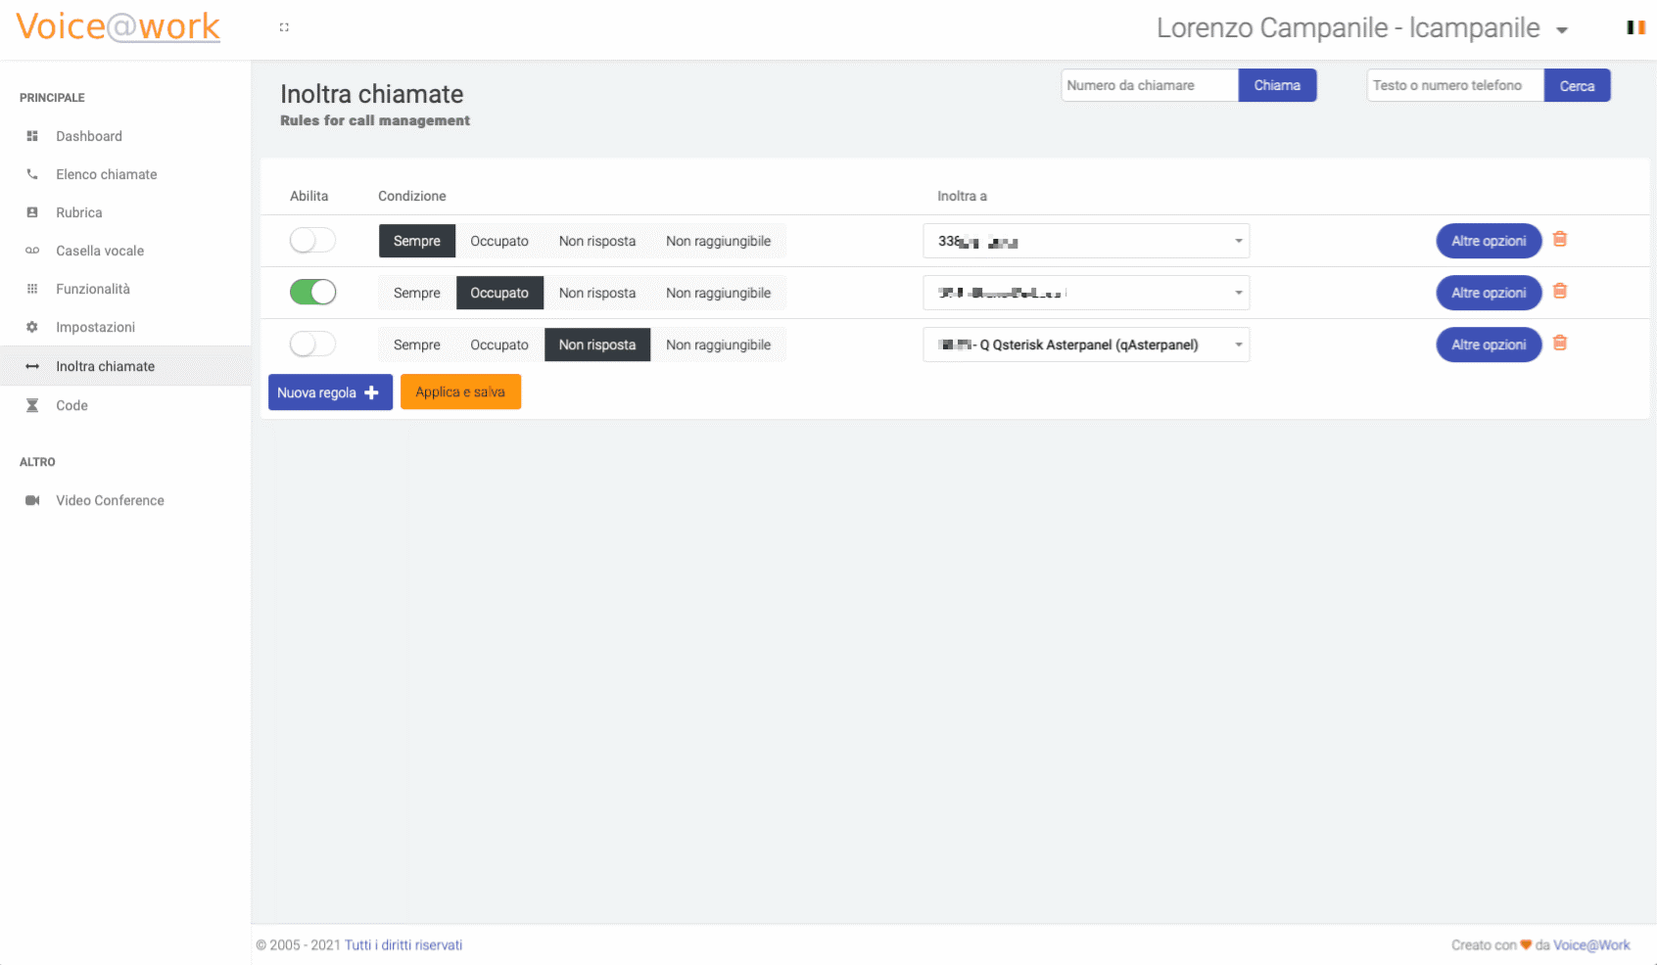Image resolution: width=1657 pixels, height=965 pixels.
Task: Open the Code queue page
Action: [x=71, y=405]
